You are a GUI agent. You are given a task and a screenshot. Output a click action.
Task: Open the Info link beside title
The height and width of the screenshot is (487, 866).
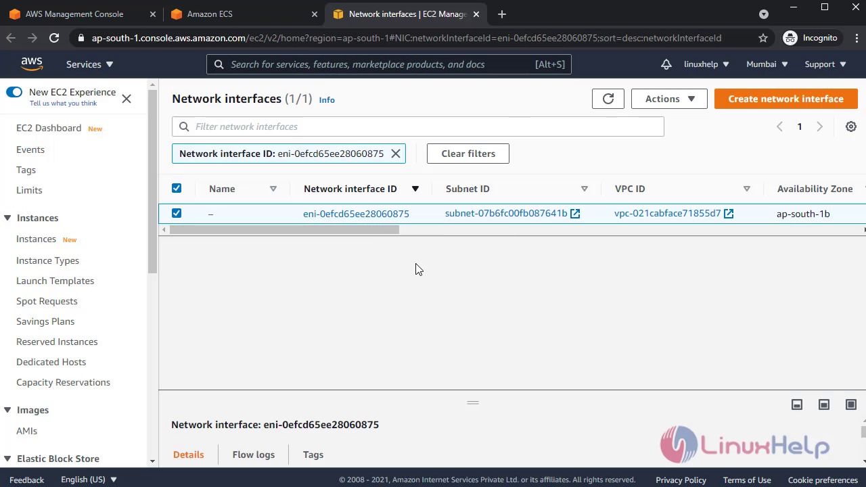tap(327, 99)
